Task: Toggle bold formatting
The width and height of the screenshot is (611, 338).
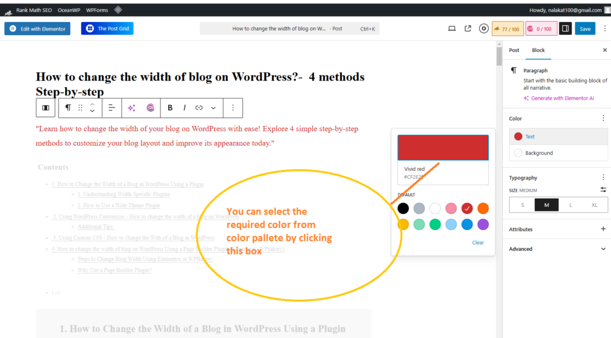Action: 170,107
